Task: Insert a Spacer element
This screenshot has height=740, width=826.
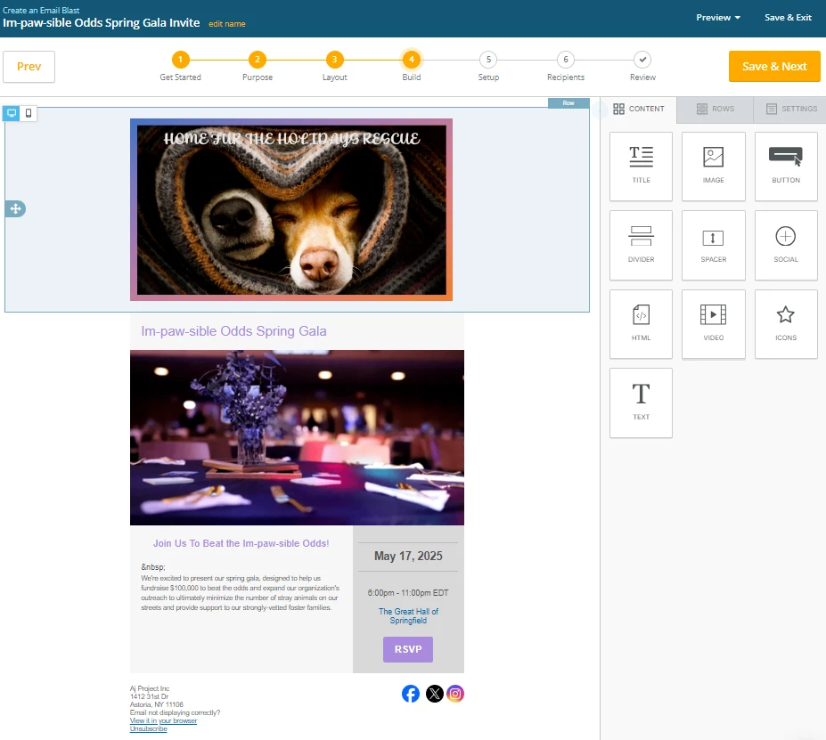Action: (713, 245)
